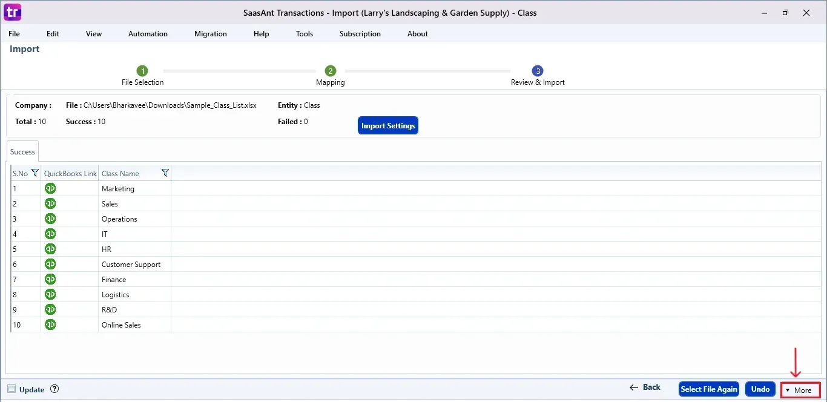Open QuickBooks link for IT row
The width and height of the screenshot is (827, 402).
click(x=50, y=234)
